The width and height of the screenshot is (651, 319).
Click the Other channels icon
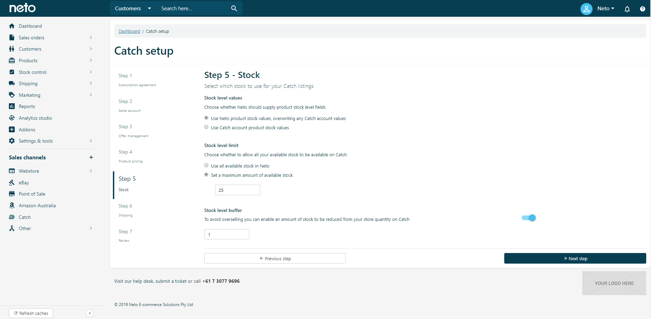[12, 228]
